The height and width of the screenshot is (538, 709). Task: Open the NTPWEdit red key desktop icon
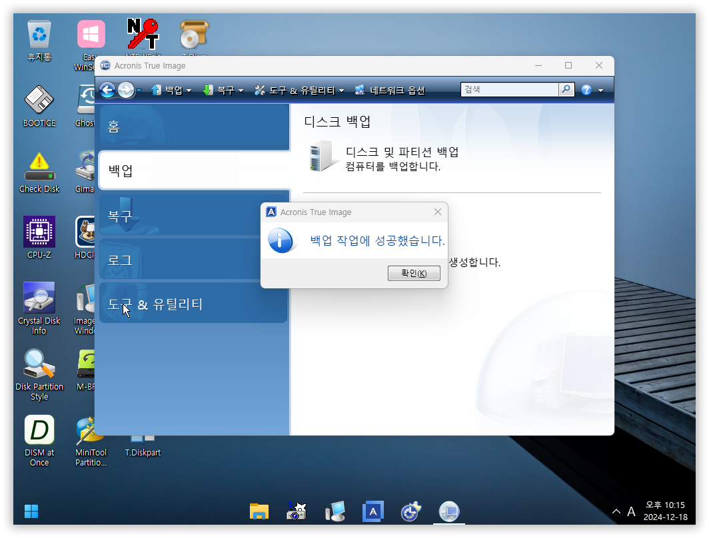point(143,35)
